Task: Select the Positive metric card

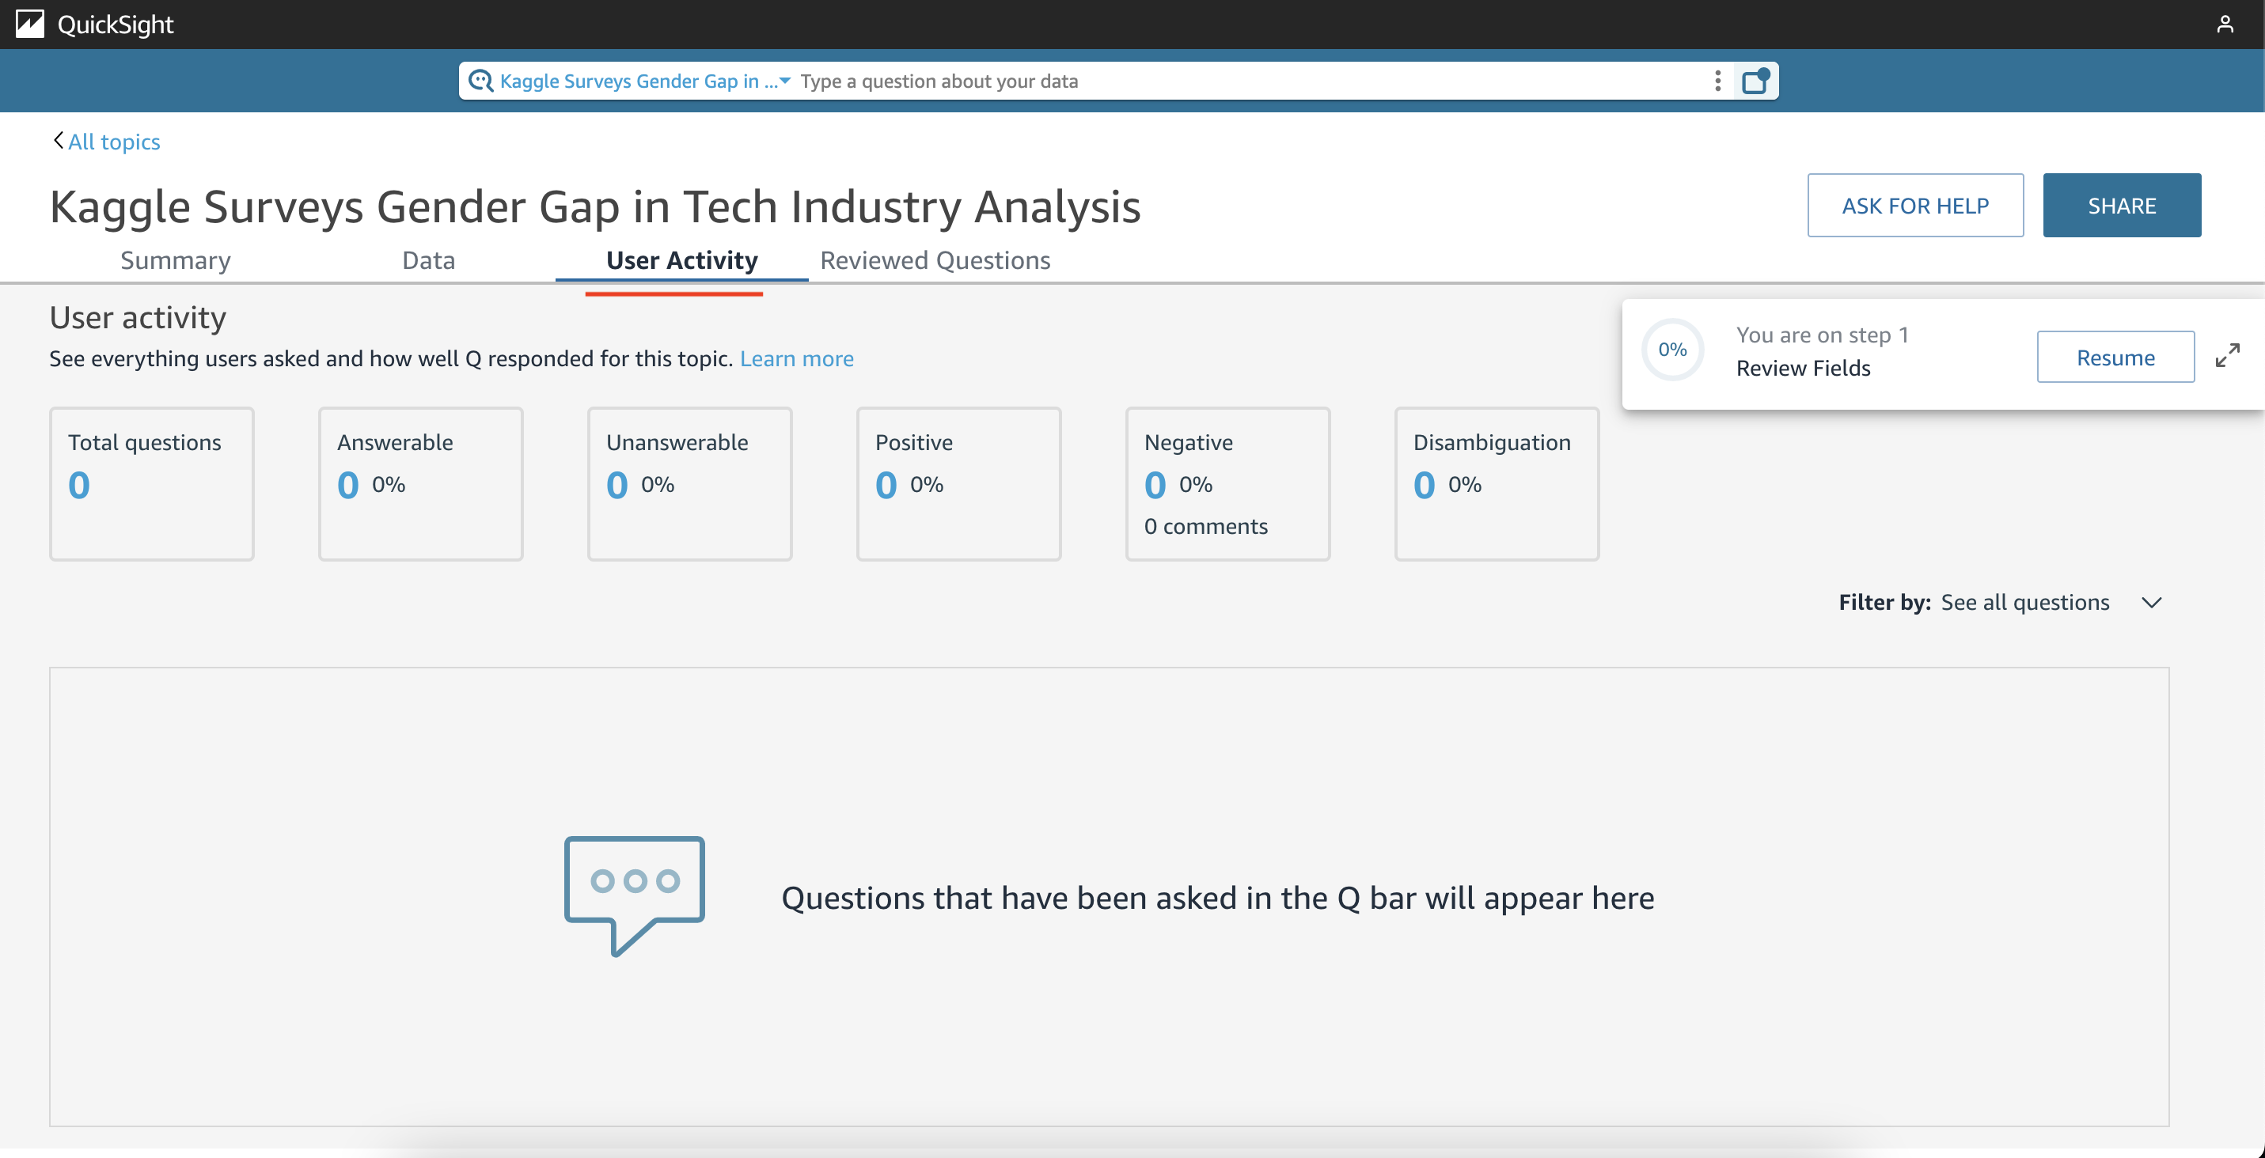Action: 958,483
